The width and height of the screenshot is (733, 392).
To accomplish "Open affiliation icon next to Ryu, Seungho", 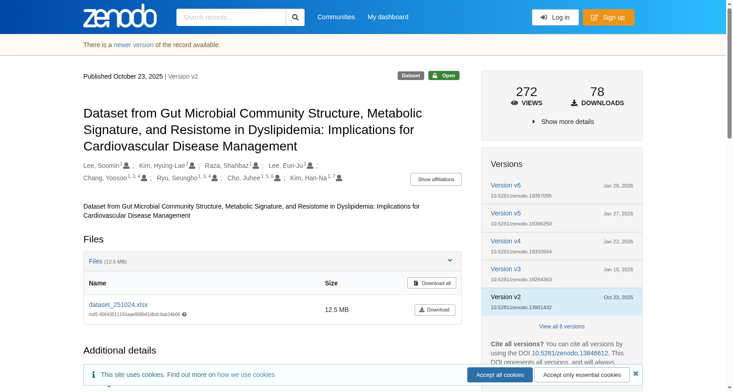I will click(x=214, y=178).
